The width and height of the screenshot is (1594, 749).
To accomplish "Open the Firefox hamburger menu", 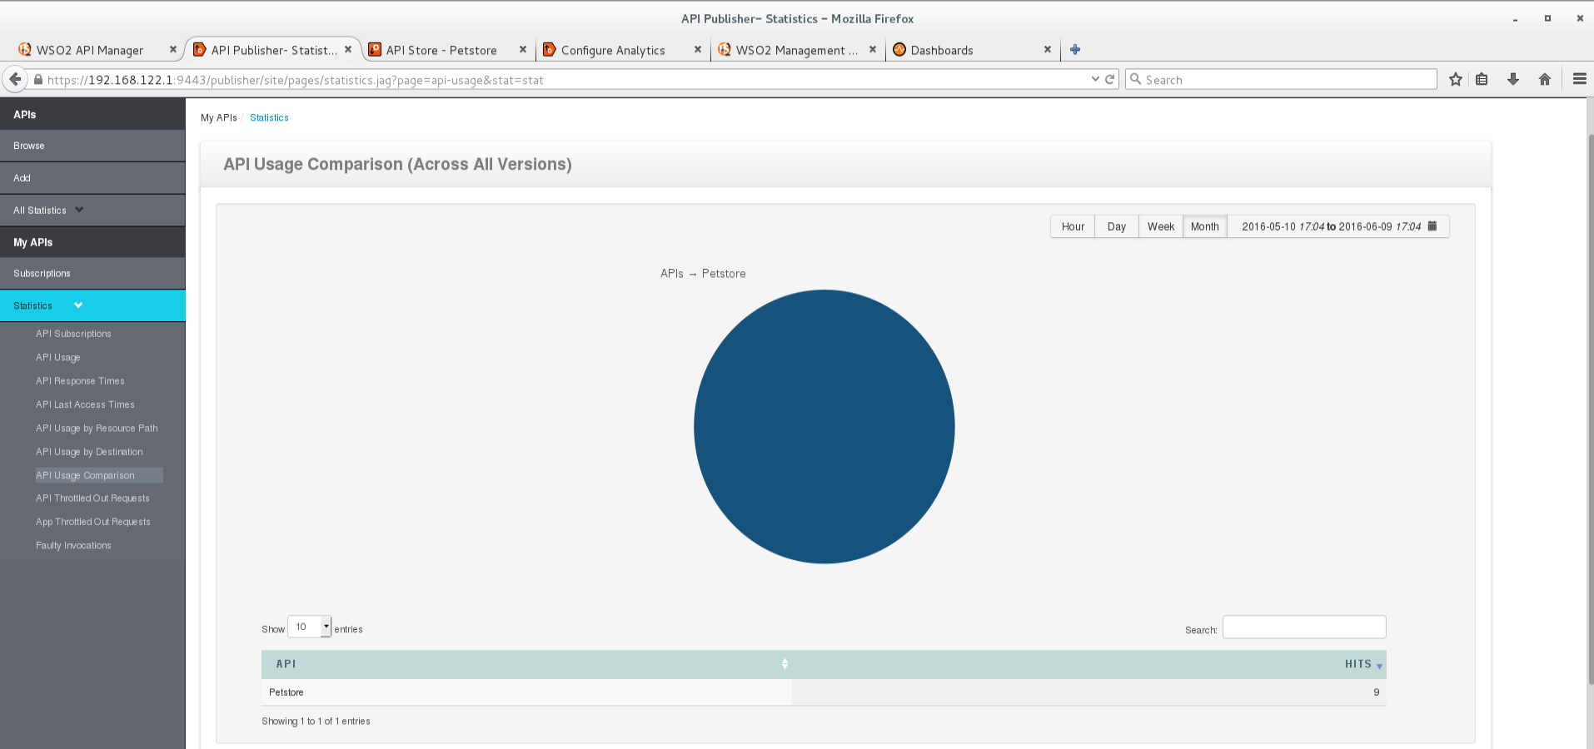I will [x=1579, y=79].
